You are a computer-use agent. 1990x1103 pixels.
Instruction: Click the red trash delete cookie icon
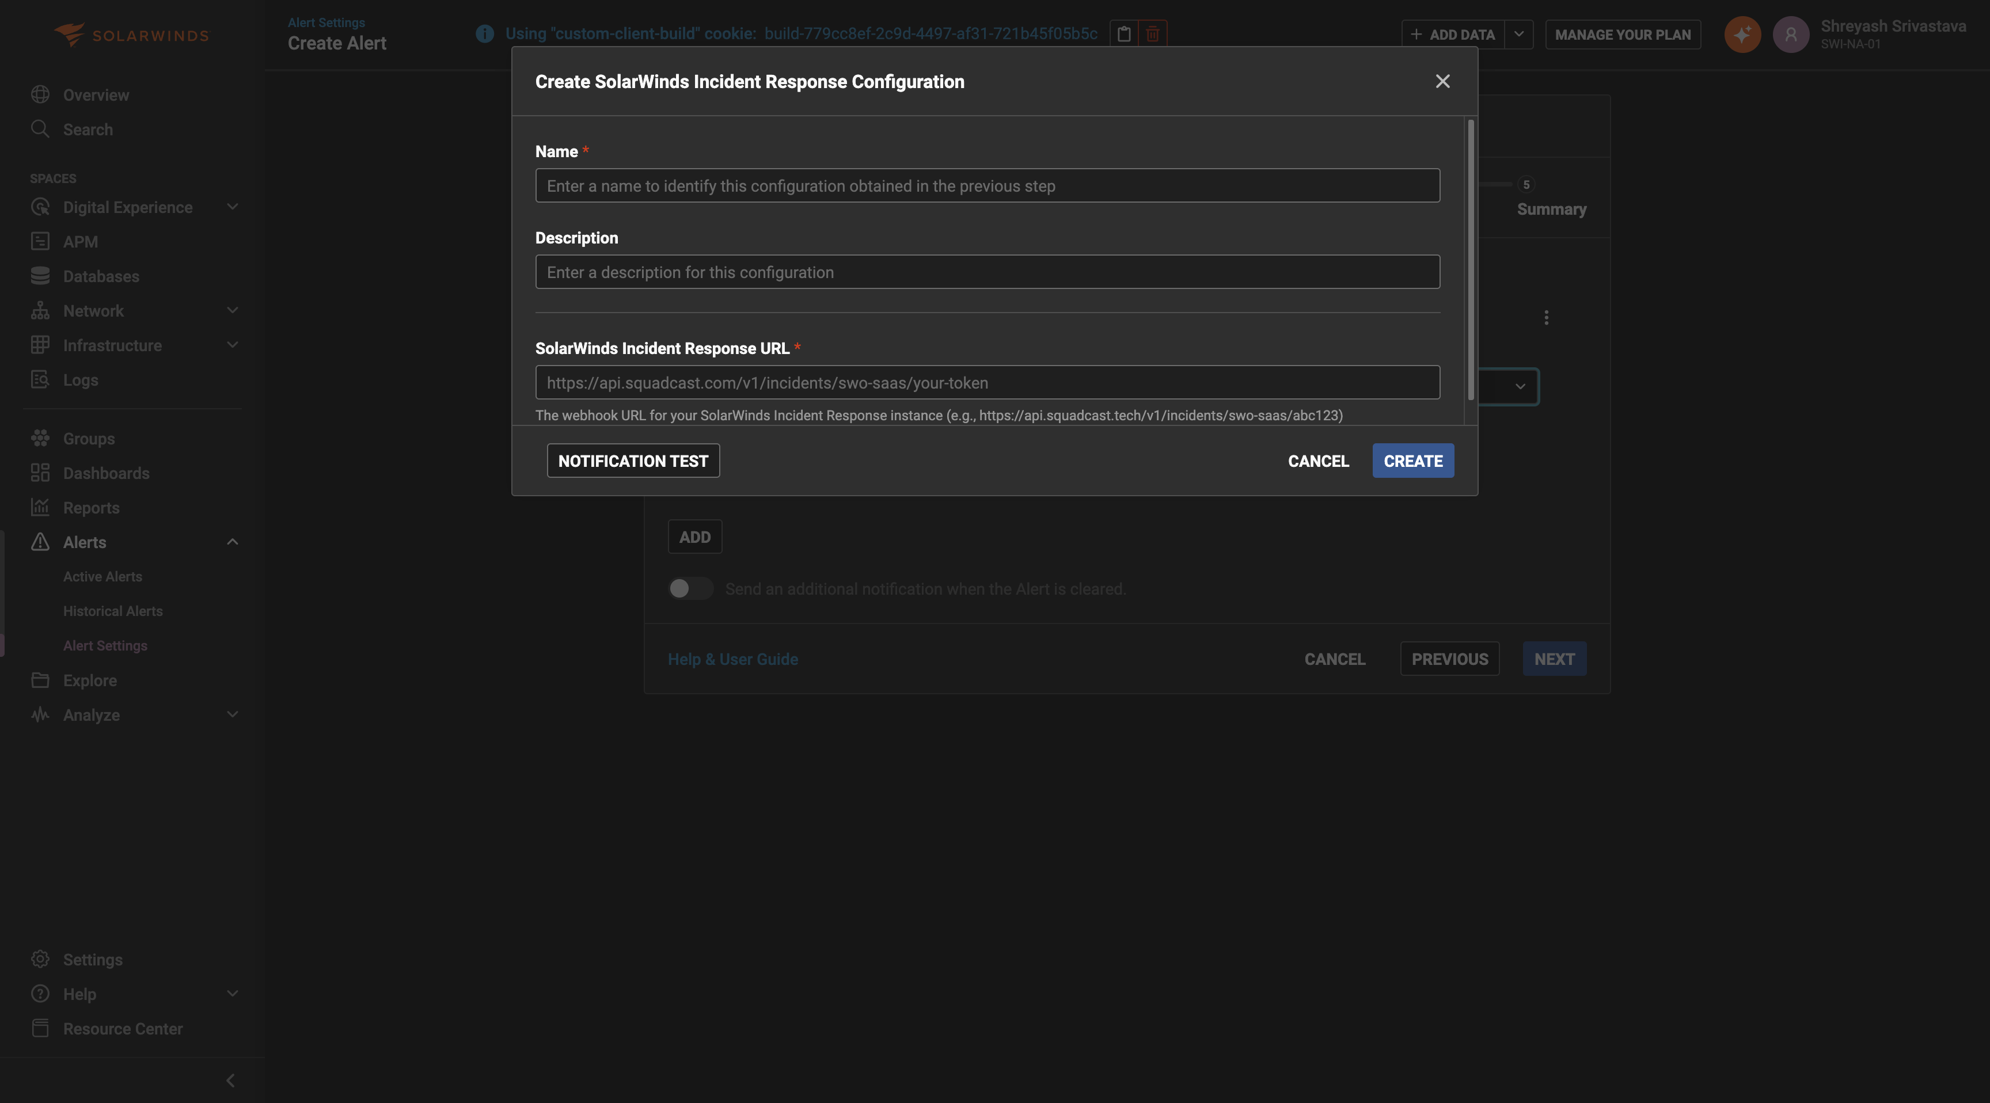pyautogui.click(x=1152, y=34)
